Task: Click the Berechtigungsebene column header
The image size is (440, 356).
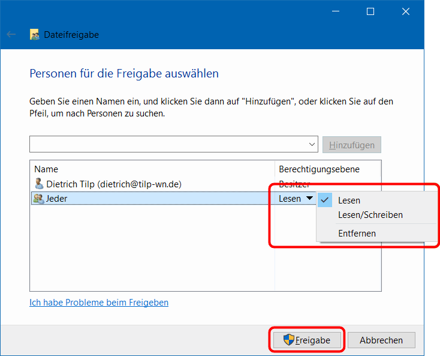Action: (x=319, y=169)
